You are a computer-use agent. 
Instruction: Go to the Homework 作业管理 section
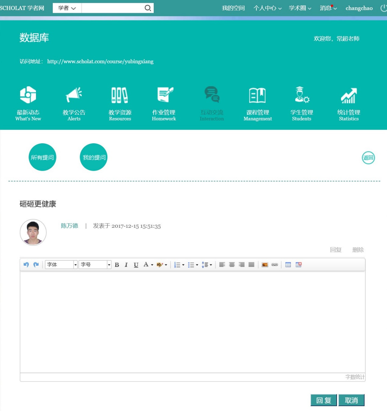[x=164, y=104]
